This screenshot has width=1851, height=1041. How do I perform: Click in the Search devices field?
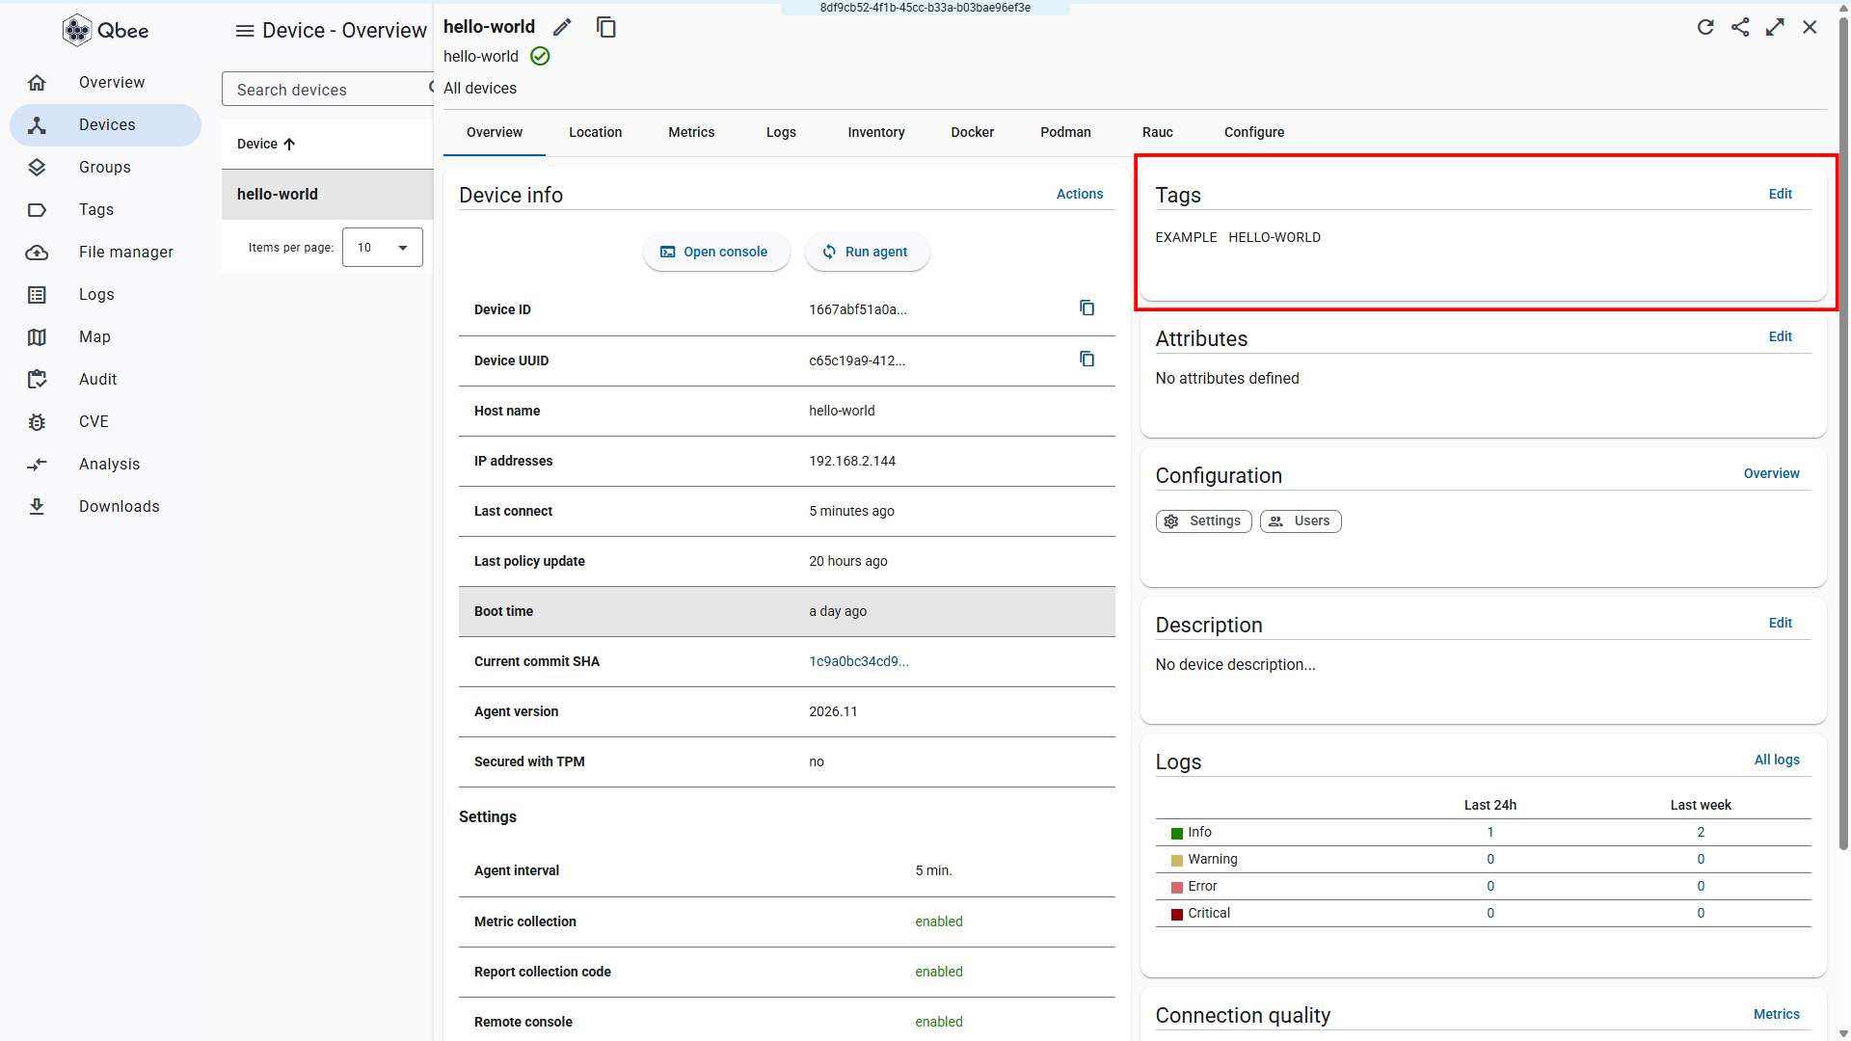[x=328, y=90]
